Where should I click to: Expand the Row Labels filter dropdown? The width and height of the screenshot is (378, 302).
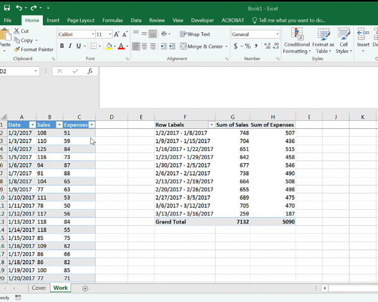click(x=211, y=125)
